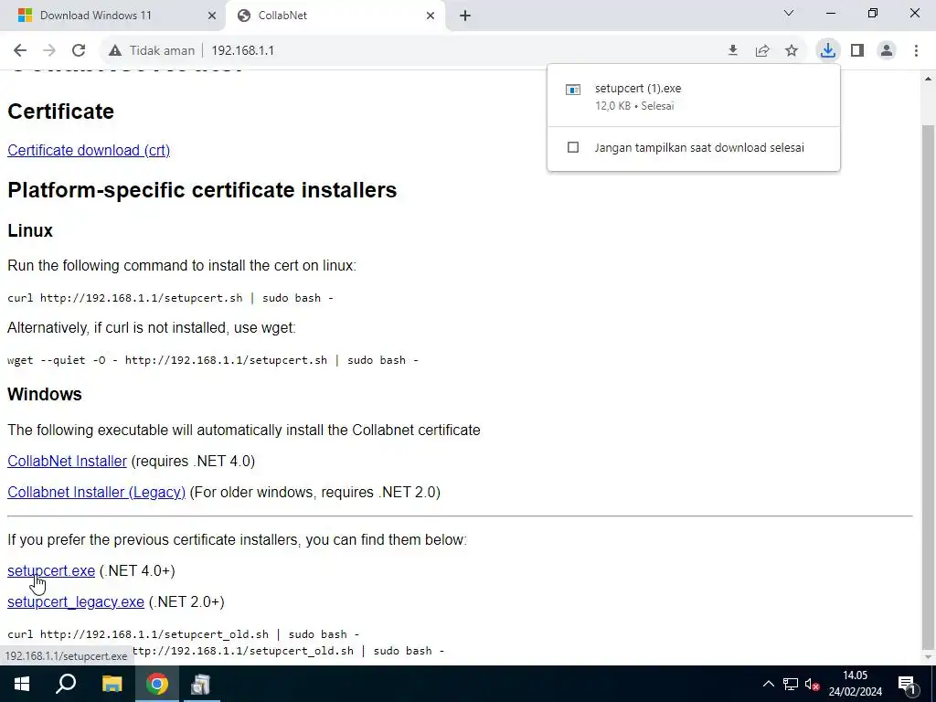Screen dimensions: 936x702
Task: Open Windows taskbar search
Action: (x=66, y=684)
